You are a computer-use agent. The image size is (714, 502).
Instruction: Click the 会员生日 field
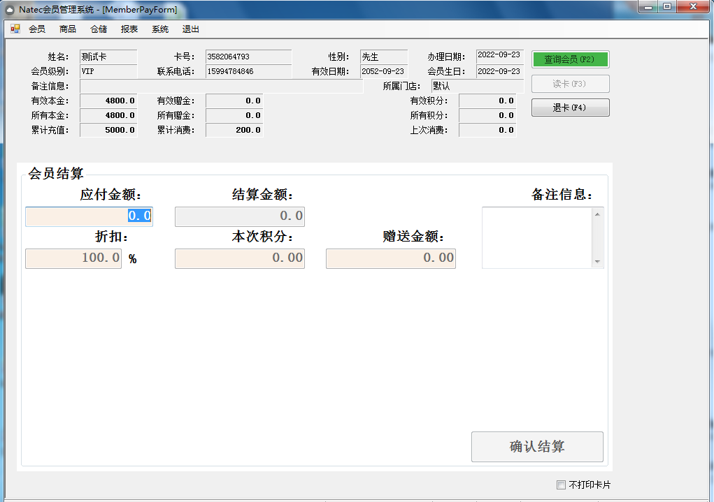click(x=500, y=71)
